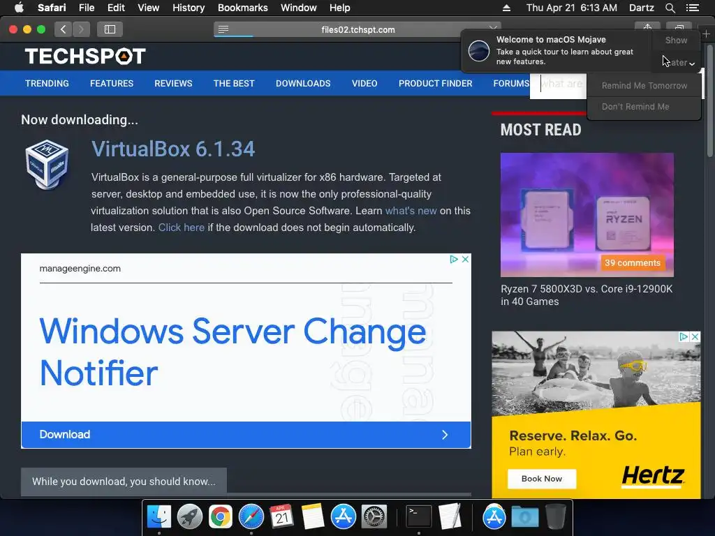Click Book Now on Hertz ad
This screenshot has height=536, width=715.
pos(542,479)
